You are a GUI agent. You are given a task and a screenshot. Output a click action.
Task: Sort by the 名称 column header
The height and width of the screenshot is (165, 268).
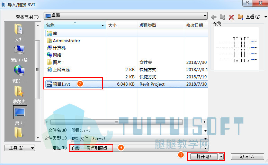(72, 26)
